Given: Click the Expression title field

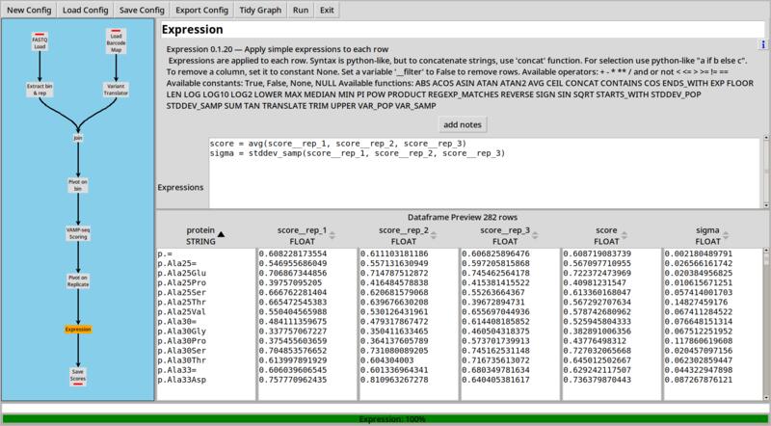Looking at the screenshot, I should pyautogui.click(x=463, y=30).
